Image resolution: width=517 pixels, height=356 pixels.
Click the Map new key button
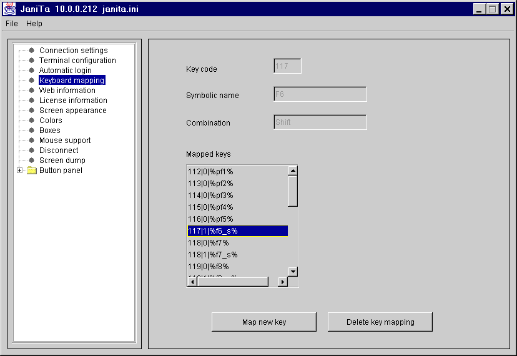tap(263, 322)
